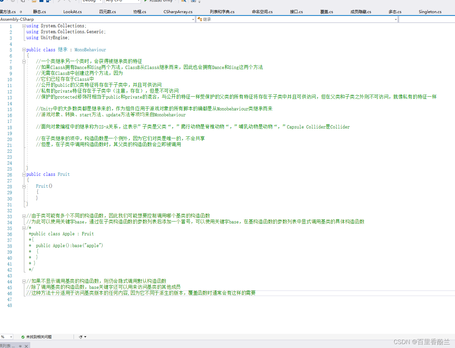Click comment starting '//一个类继承另一个类时'

(89, 61)
